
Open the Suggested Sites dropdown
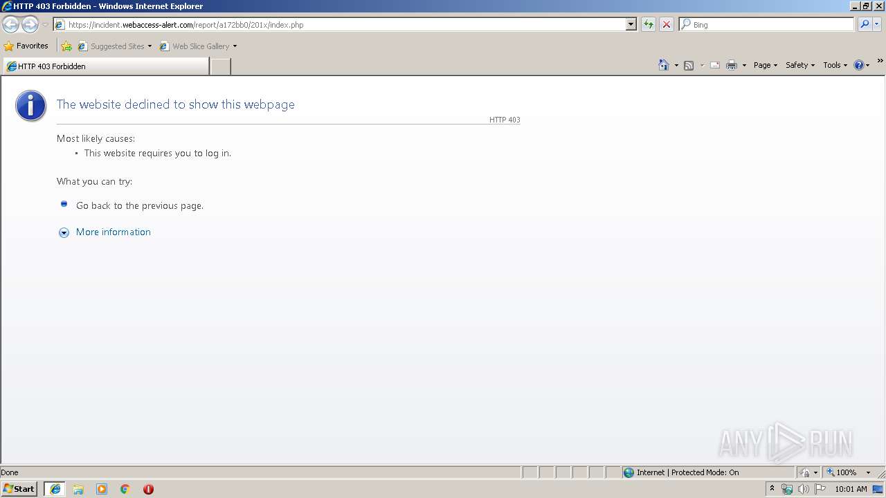[115, 46]
